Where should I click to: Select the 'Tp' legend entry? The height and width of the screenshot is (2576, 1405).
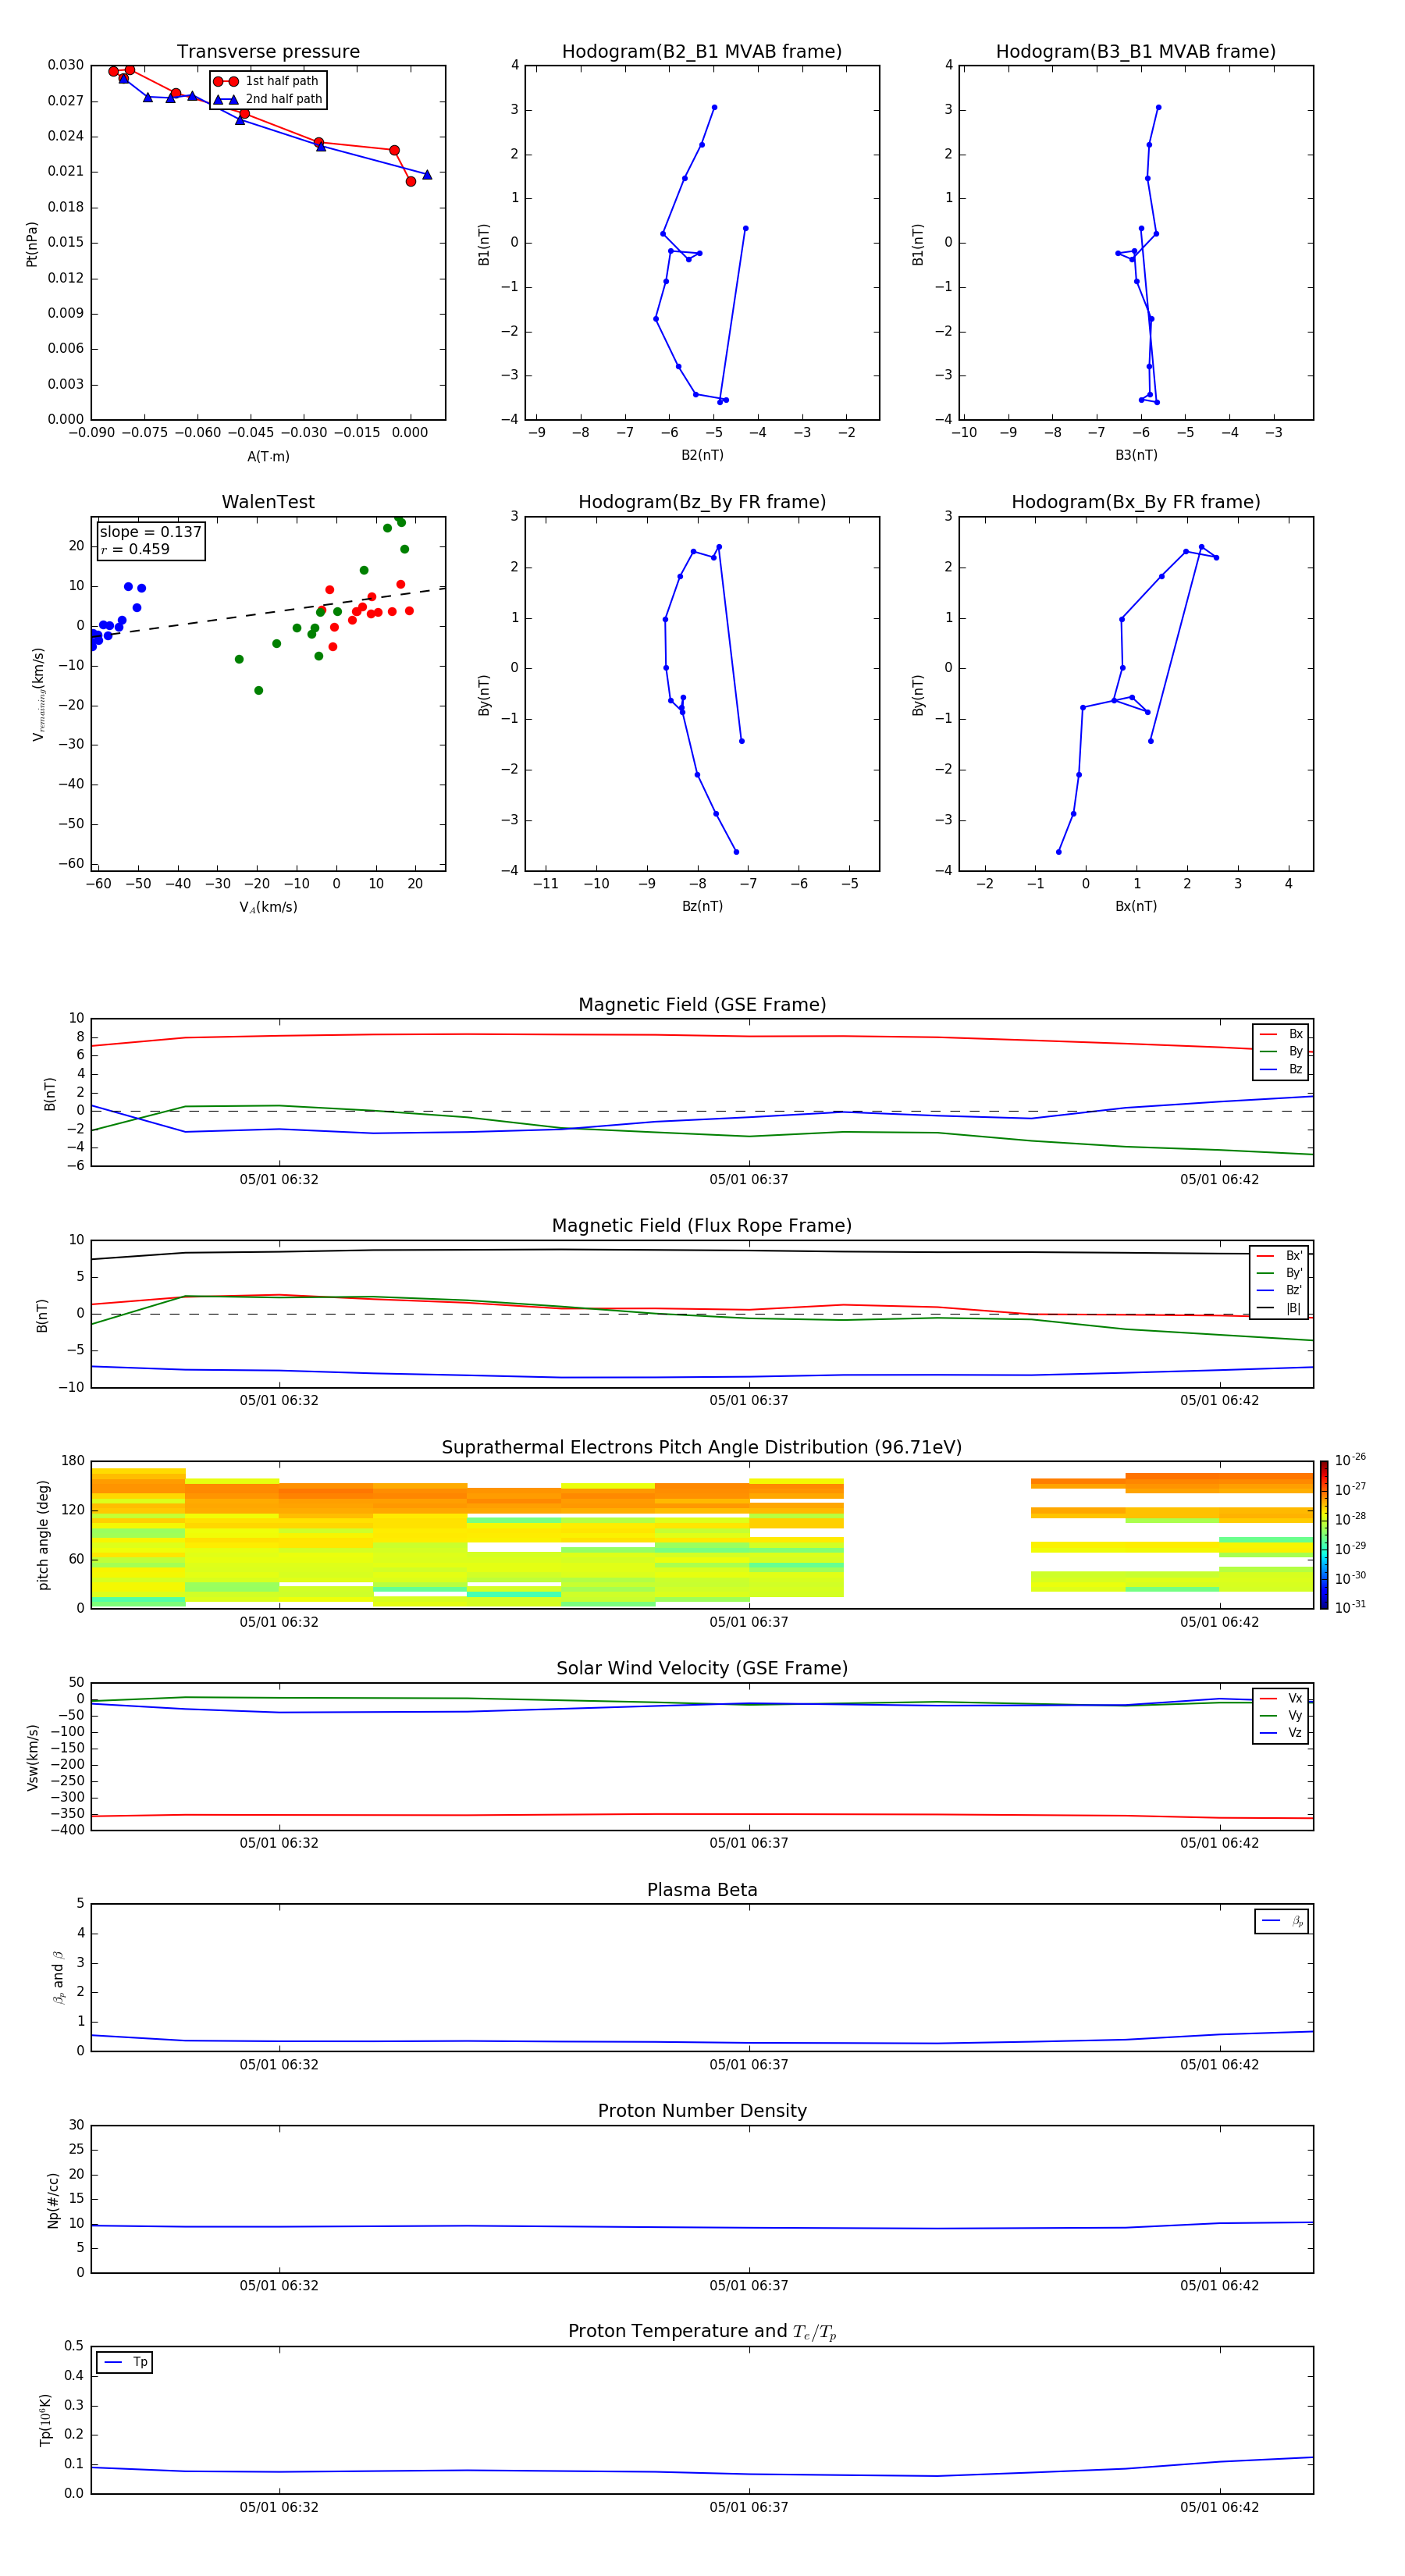click(125, 2362)
